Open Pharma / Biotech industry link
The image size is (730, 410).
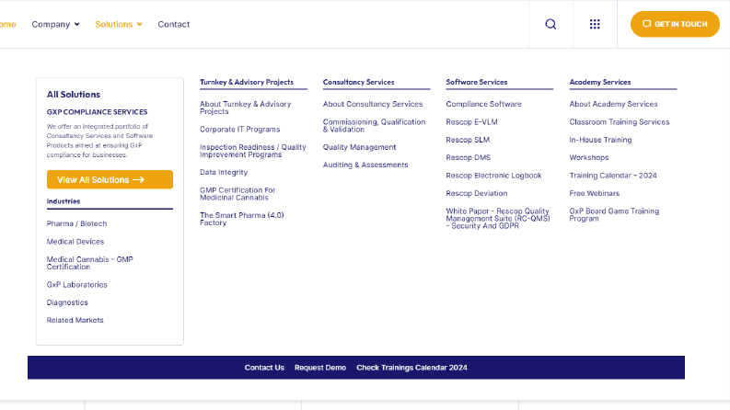[76, 223]
